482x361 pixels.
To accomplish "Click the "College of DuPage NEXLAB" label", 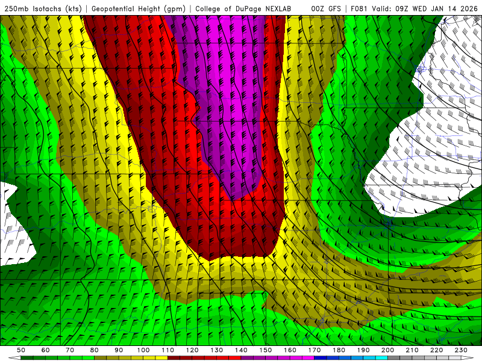I will (243, 8).
